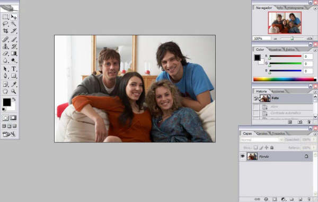Open Color panel flyout menu arrow
This screenshot has width=318, height=202.
pos(315,50)
